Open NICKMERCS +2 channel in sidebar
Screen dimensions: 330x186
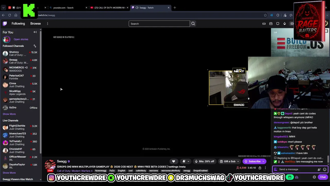point(20,69)
